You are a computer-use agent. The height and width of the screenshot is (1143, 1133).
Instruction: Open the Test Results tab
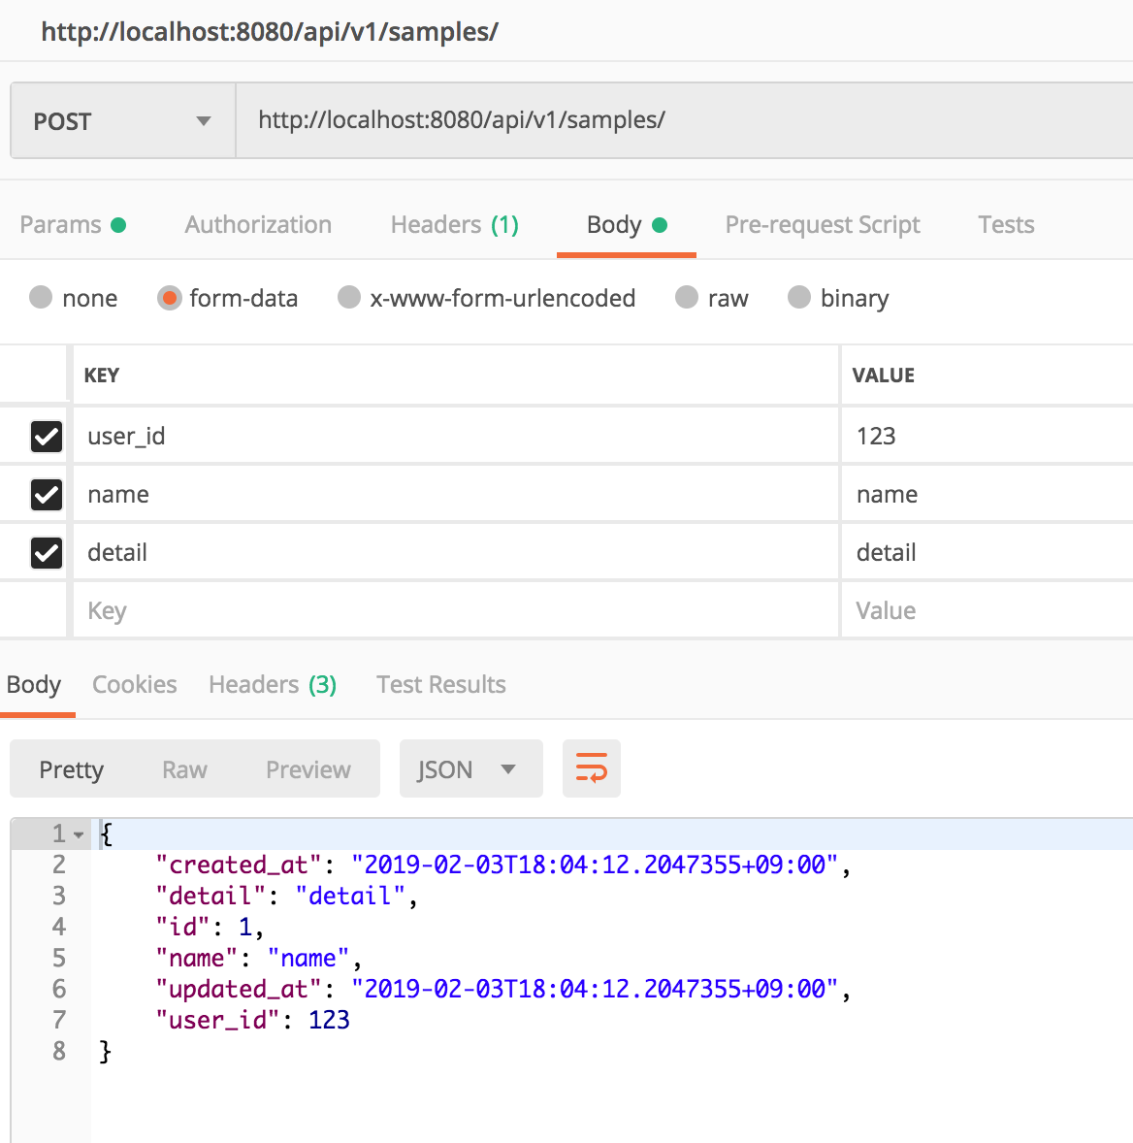440,685
